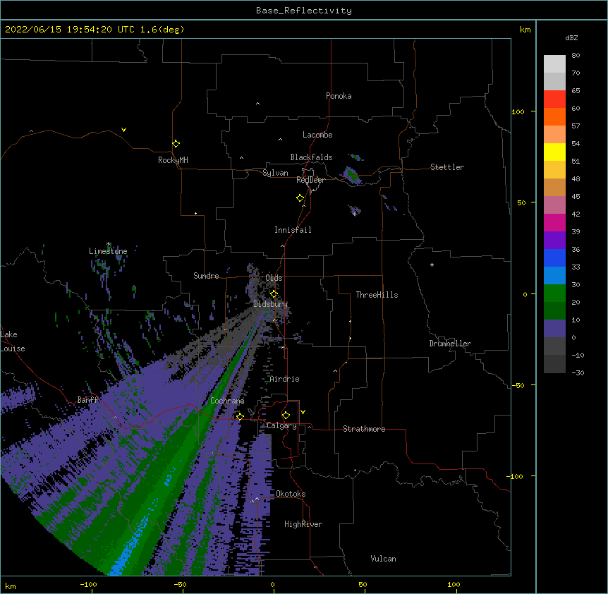Click the Vulcan town label

[383, 559]
